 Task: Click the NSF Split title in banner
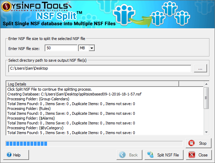pyautogui.click(x=59, y=16)
